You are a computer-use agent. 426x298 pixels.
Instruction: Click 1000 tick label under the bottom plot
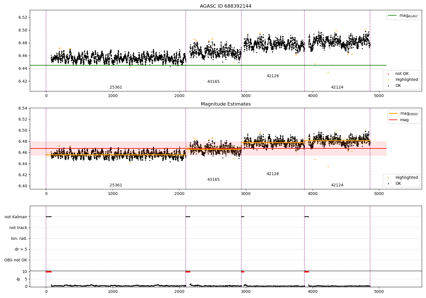113,292
